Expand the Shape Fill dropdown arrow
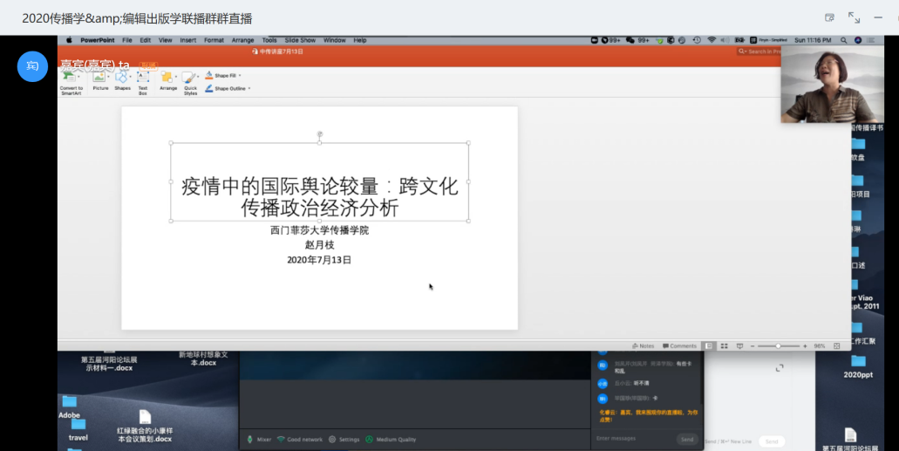This screenshot has width=899, height=451. pyautogui.click(x=240, y=76)
